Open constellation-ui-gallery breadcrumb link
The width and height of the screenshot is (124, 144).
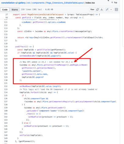(13, 3)
